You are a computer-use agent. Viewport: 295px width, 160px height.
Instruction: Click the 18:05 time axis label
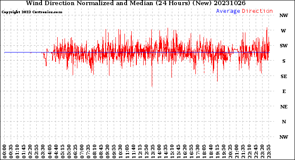pos(204,151)
